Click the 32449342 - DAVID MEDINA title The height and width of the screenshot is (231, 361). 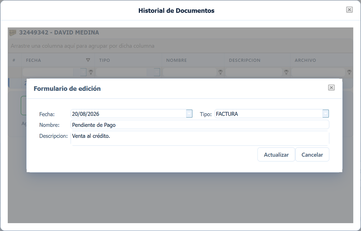[59, 32]
